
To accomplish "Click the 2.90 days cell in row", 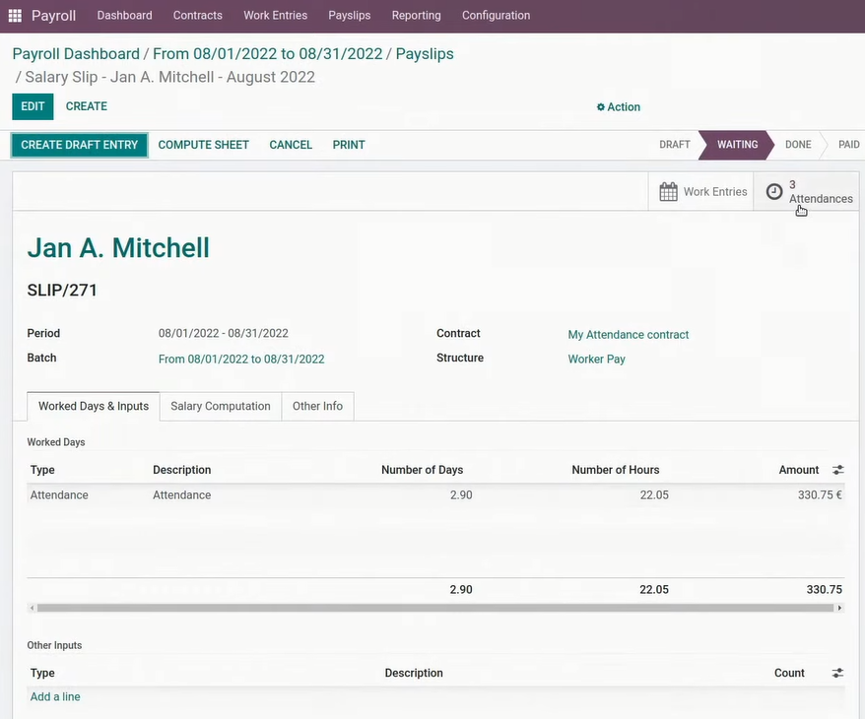I will point(461,495).
